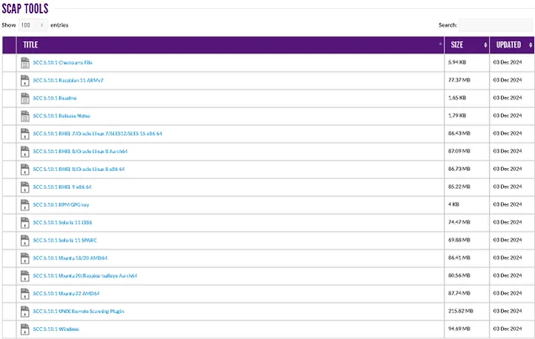Image resolution: width=535 pixels, height=339 pixels.
Task: Click download icon for Solaris 11 i386
Action: coord(25,222)
